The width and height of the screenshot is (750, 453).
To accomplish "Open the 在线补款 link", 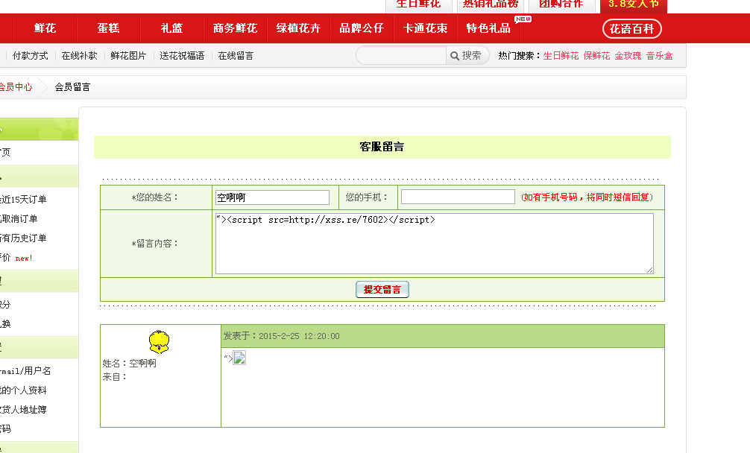I will tap(80, 56).
